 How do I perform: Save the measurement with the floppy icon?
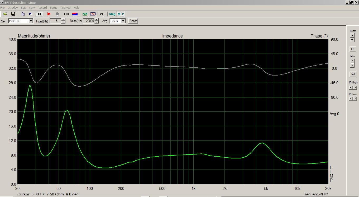(13, 14)
